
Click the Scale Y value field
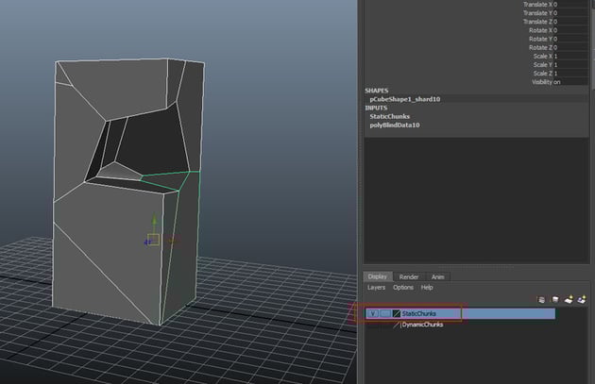coord(570,65)
